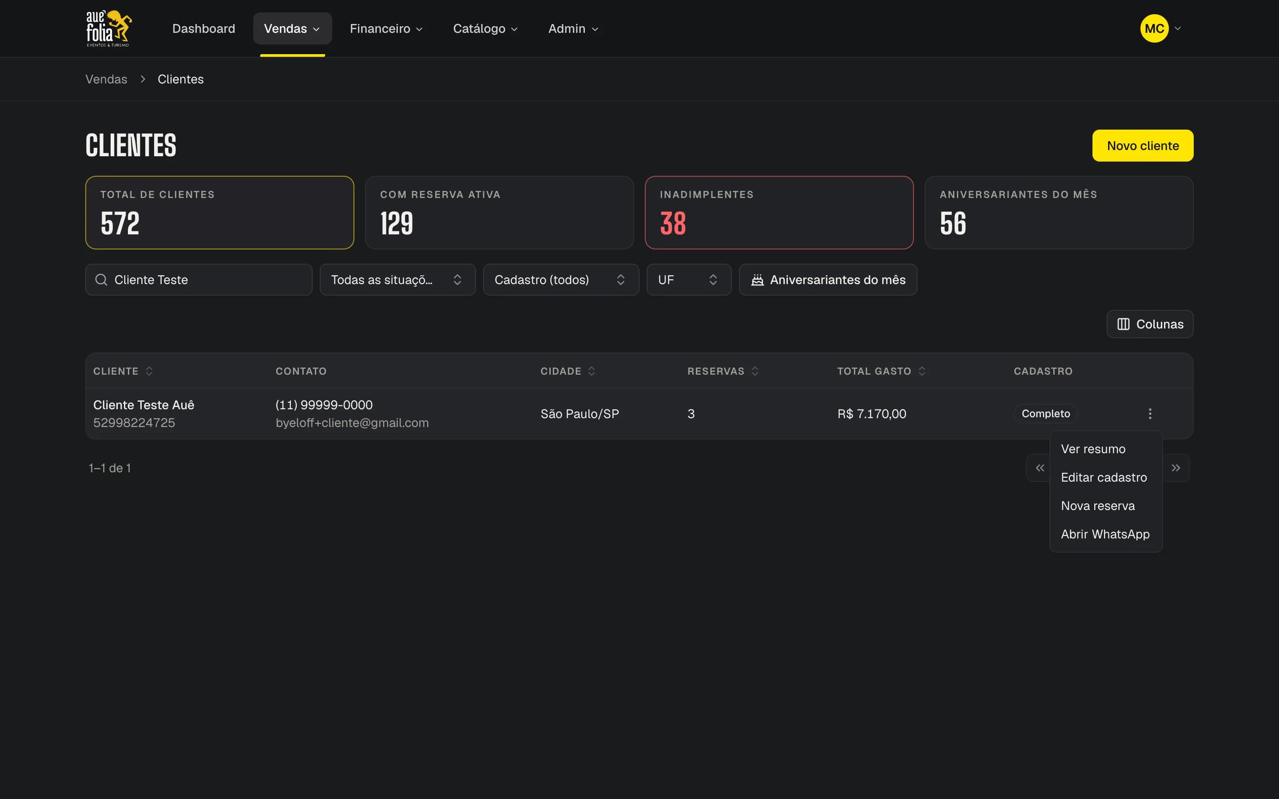Viewport: 1279px width, 799px height.
Task: Filter by the Inadimplentes card
Action: (779, 213)
